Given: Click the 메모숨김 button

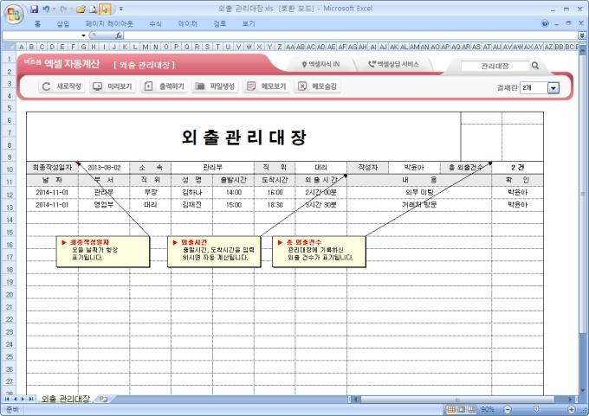Looking at the screenshot, I should 317,86.
